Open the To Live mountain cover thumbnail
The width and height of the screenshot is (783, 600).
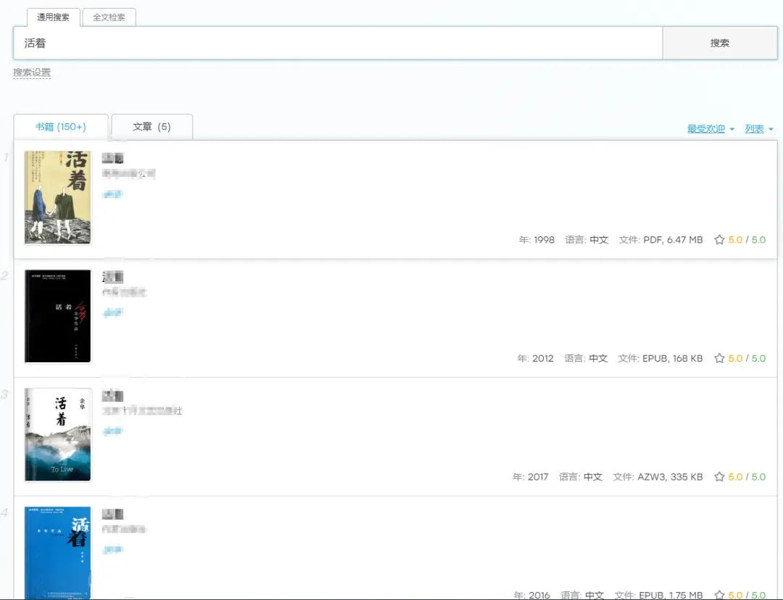pyautogui.click(x=58, y=434)
